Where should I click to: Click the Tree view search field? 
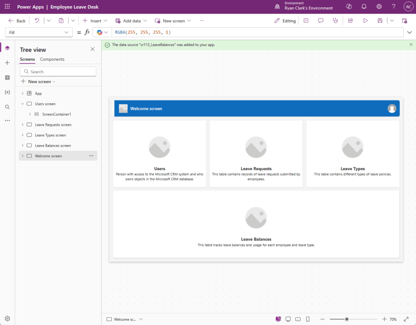coord(58,71)
